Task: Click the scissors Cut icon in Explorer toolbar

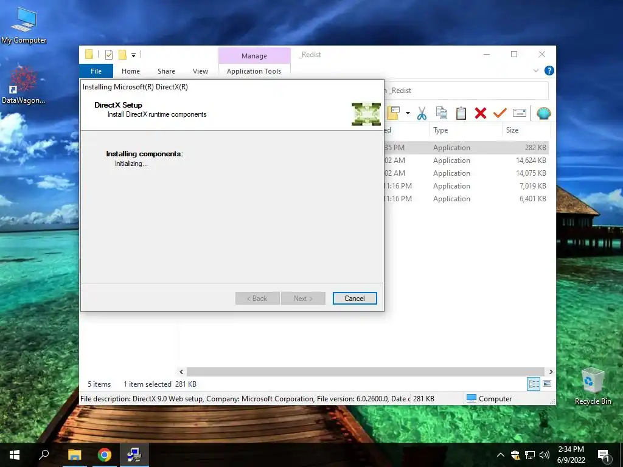Action: click(x=422, y=113)
